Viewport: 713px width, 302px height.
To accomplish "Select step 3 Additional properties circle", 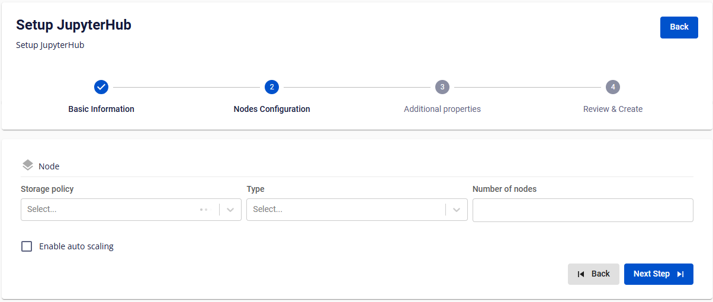I will 442,87.
